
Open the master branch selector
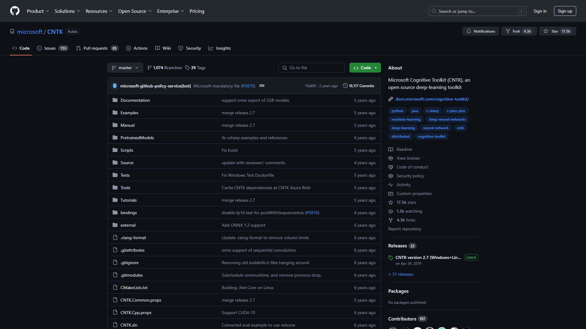tap(125, 68)
